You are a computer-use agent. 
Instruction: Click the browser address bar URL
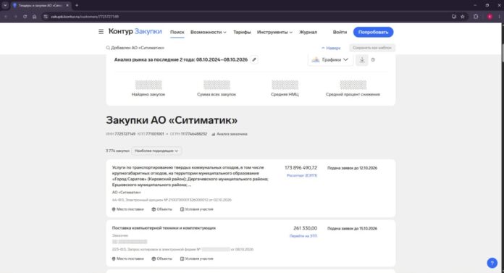tap(85, 17)
